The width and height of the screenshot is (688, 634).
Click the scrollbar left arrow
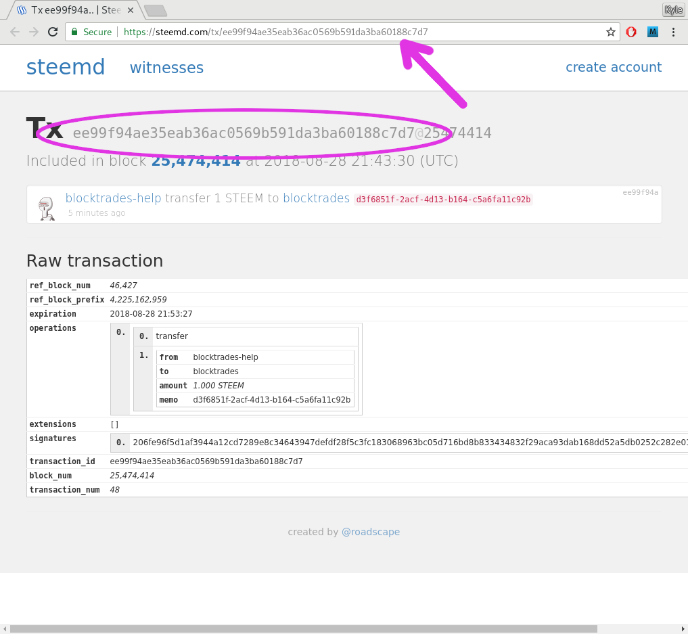[4, 629]
